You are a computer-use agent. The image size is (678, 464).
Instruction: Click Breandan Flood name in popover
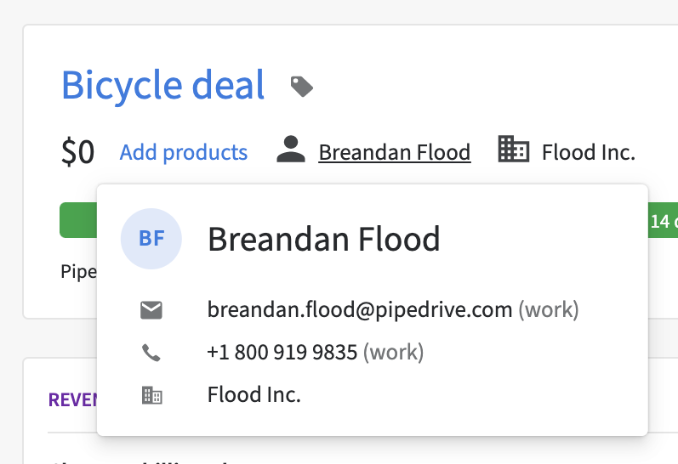[324, 240]
